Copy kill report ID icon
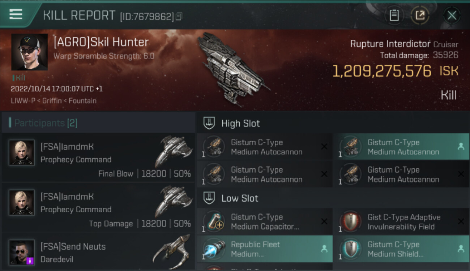 (179, 16)
